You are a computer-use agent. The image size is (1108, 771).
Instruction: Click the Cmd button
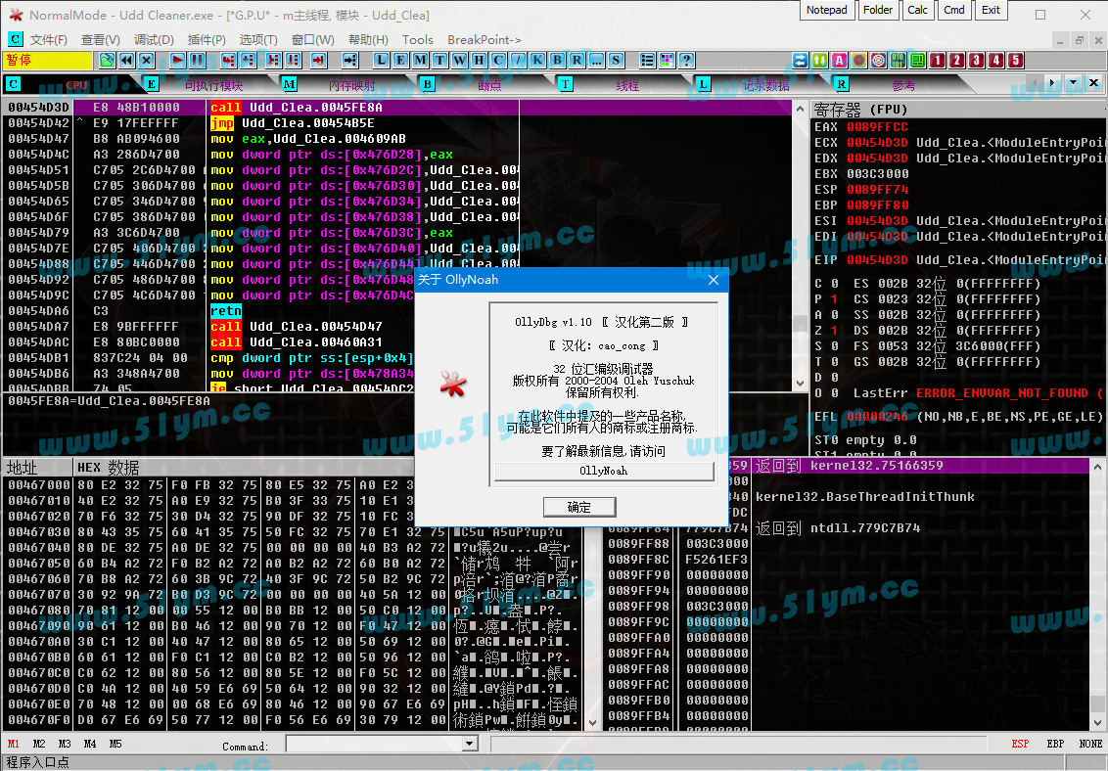click(x=954, y=10)
